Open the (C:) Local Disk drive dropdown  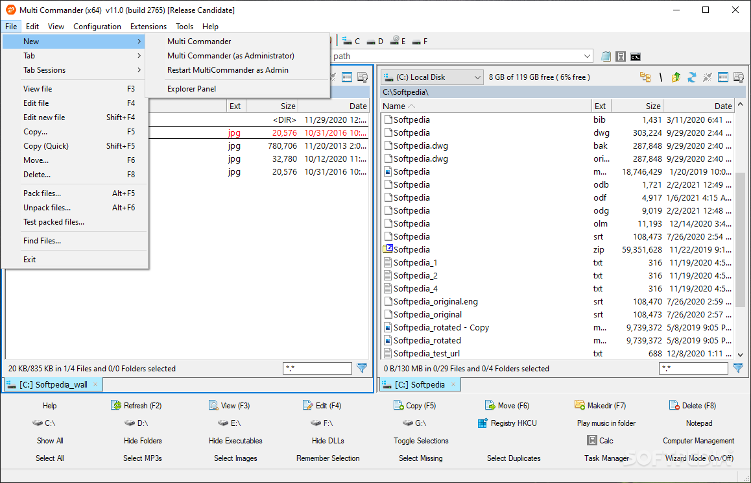point(432,77)
